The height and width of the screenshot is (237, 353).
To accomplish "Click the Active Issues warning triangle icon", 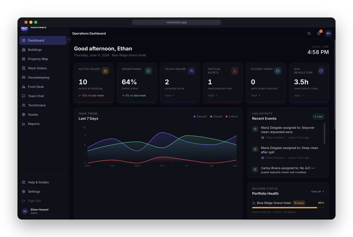I will point(105,71).
